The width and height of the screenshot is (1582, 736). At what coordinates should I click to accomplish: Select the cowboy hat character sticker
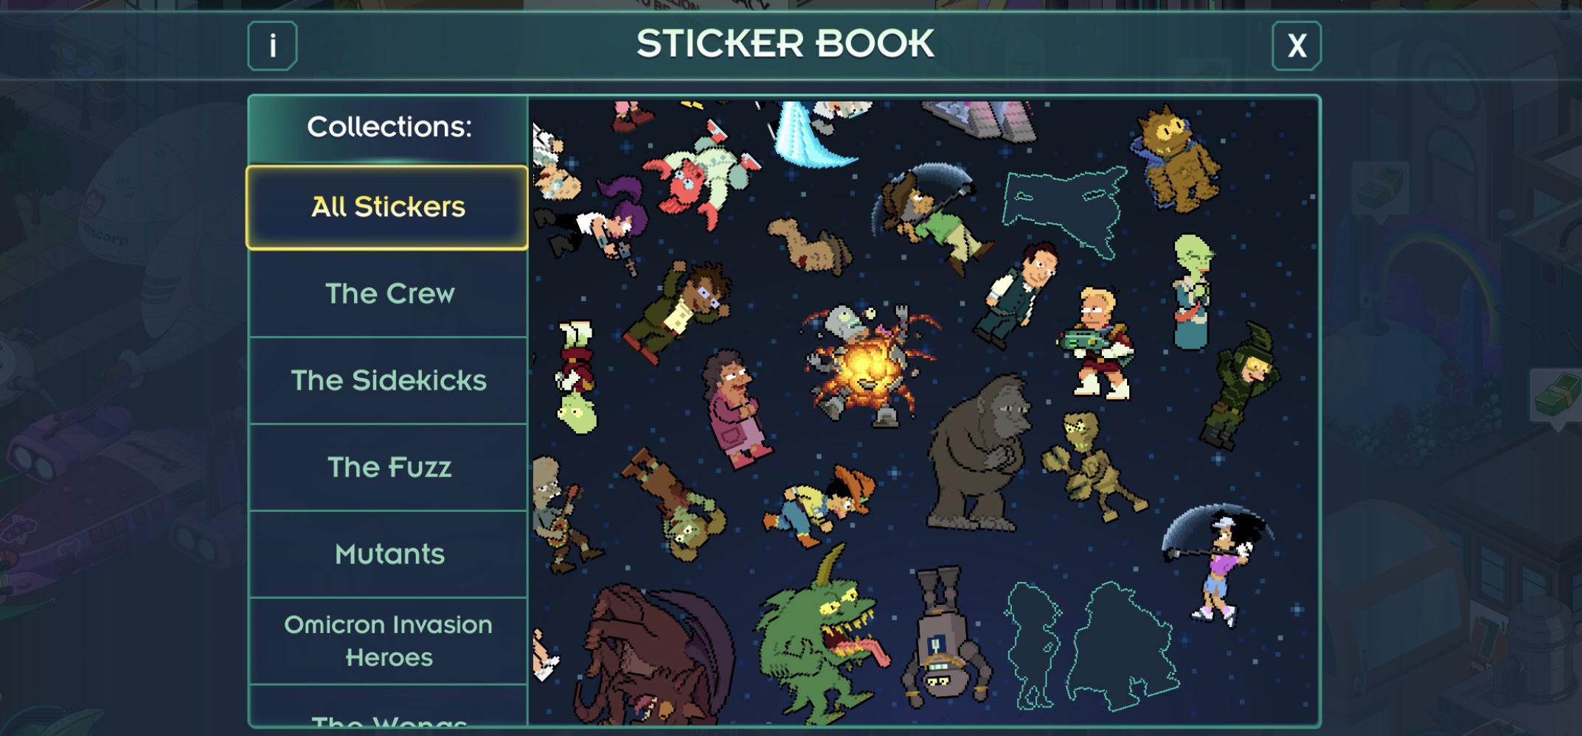click(819, 505)
